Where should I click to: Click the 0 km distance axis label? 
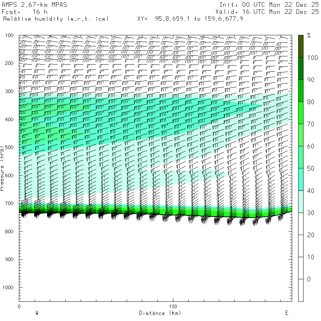(19, 306)
